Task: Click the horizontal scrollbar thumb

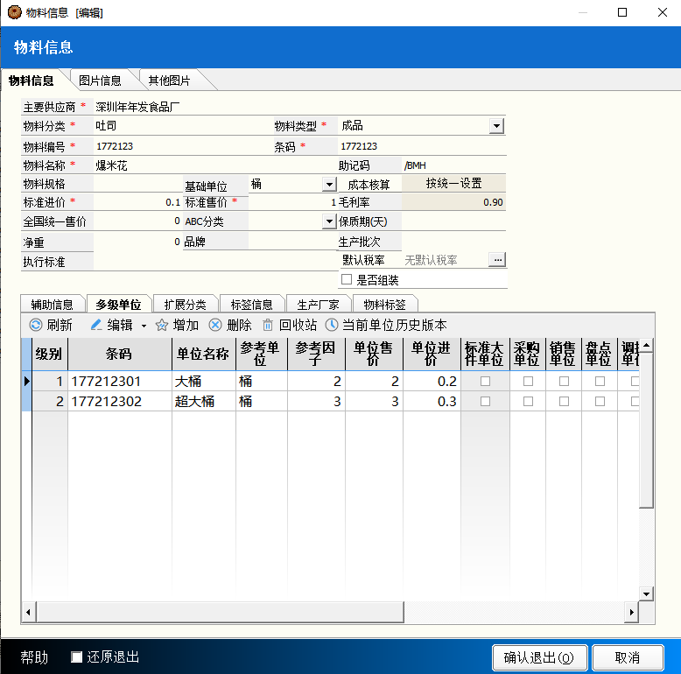Action: pyautogui.click(x=221, y=613)
